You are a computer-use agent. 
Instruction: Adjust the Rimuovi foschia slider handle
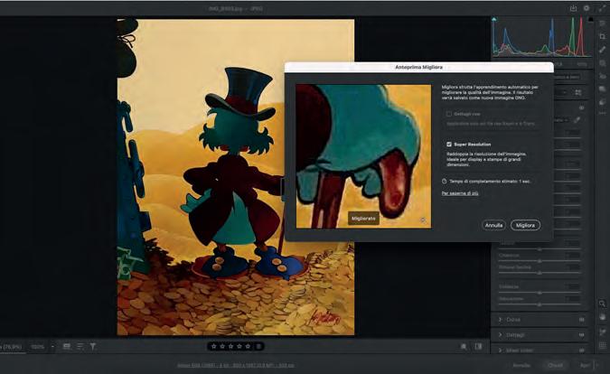click(540, 274)
